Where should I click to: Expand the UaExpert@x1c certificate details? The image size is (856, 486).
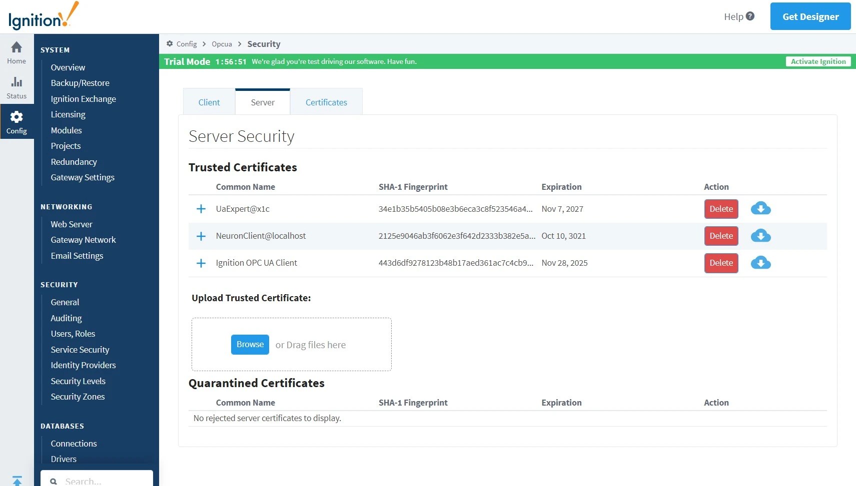[201, 209]
